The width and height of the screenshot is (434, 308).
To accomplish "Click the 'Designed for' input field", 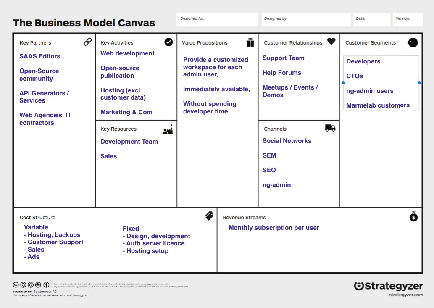I will (x=217, y=20).
